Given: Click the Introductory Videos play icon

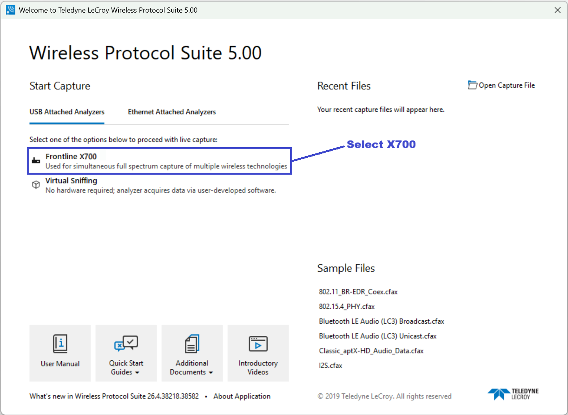Looking at the screenshot, I should coord(258,344).
